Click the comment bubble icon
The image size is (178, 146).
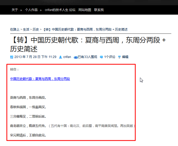point(101,57)
